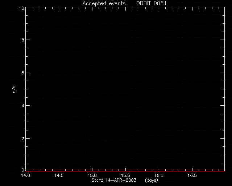Image resolution: width=232 pixels, height=186 pixels.
Task: Click the 'Start: 14-APR-2003' date text
Action: click(x=114, y=180)
